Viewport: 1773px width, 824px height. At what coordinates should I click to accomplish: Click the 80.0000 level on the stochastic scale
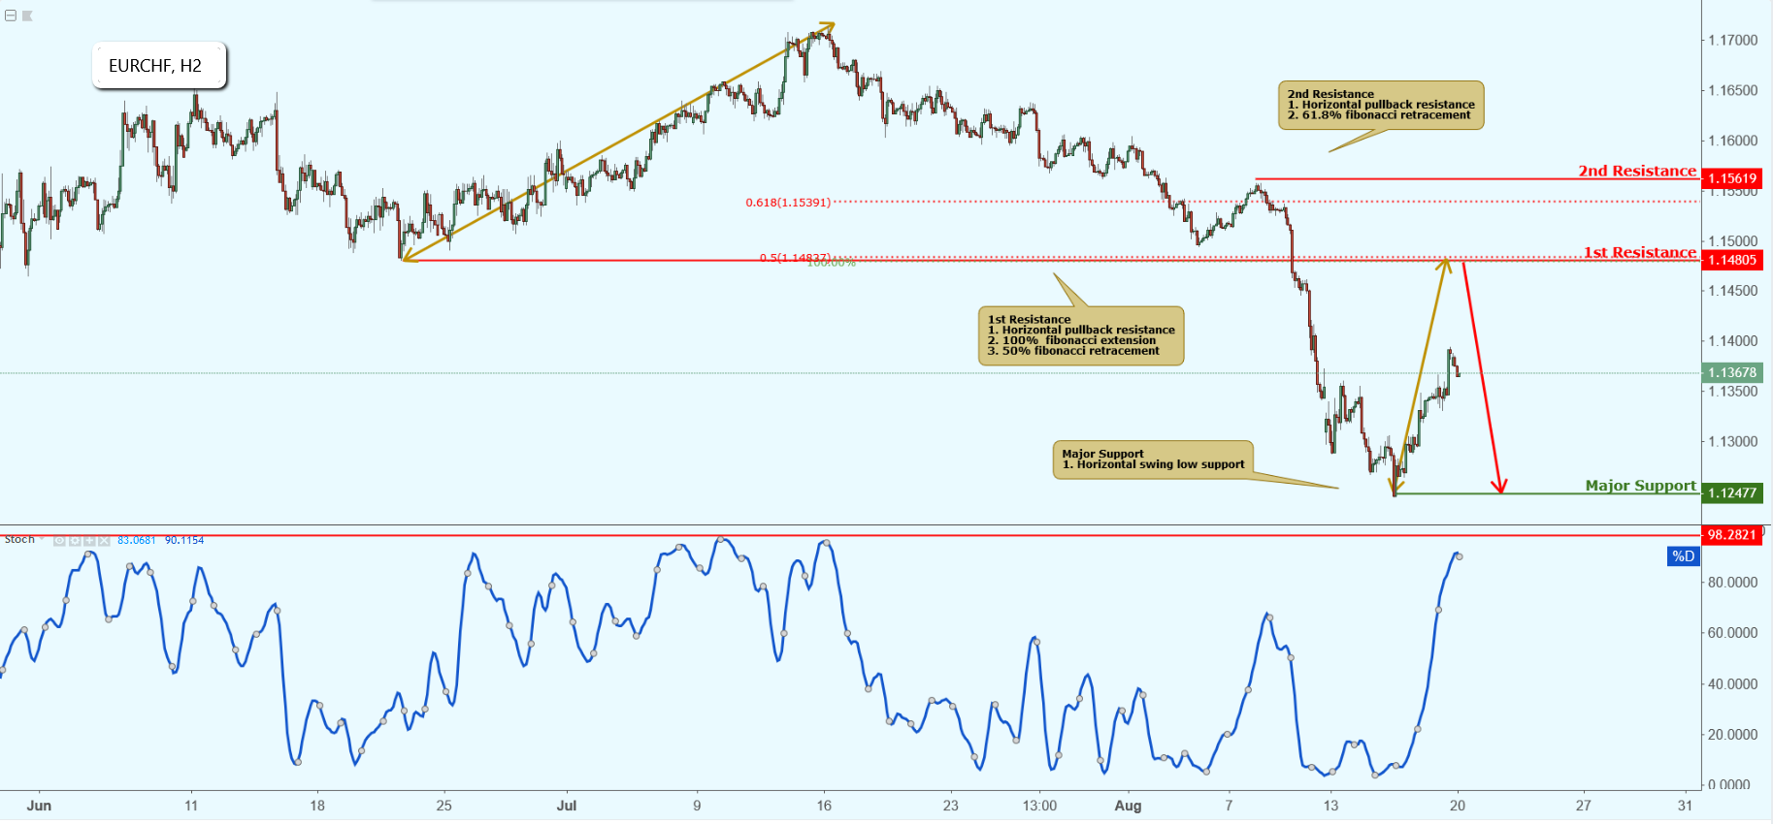click(x=1733, y=583)
